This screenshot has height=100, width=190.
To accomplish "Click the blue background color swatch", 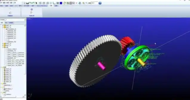I will 61,3.
